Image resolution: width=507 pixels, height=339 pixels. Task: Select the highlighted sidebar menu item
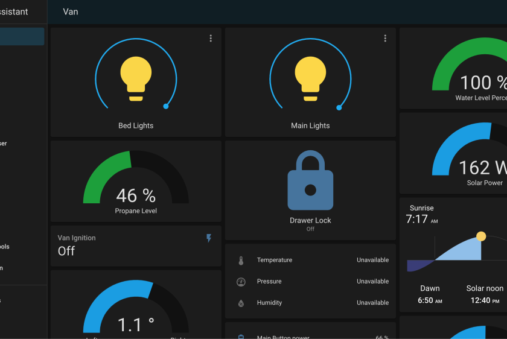point(22,36)
